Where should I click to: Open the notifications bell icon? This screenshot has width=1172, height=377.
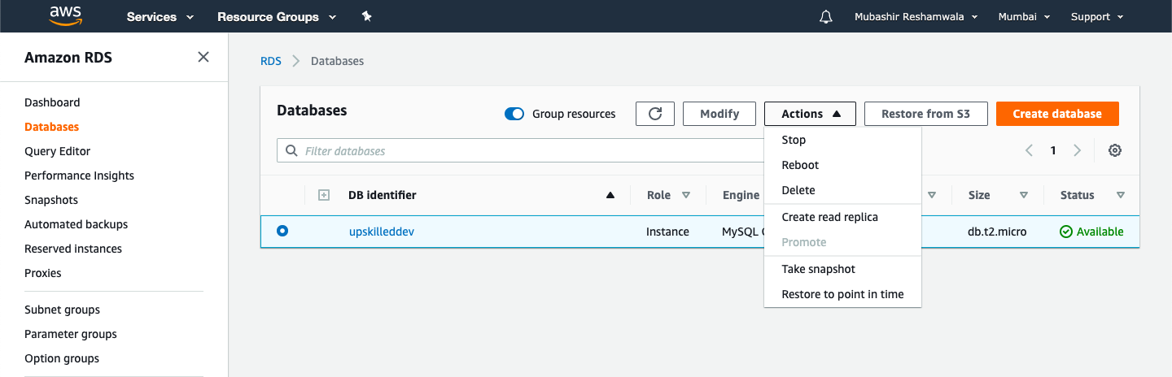826,16
